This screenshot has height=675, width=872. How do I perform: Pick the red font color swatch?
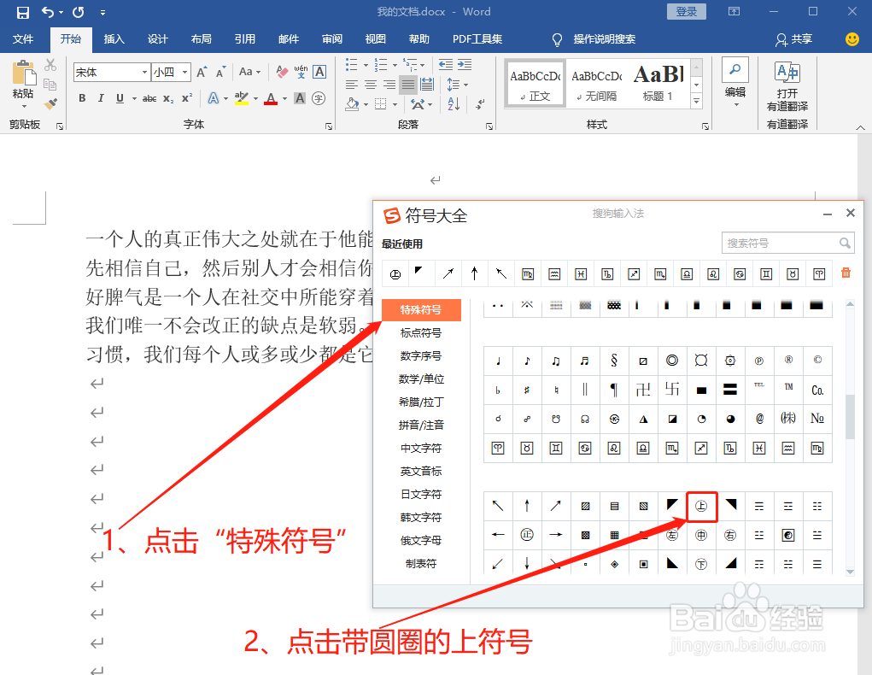[x=271, y=100]
